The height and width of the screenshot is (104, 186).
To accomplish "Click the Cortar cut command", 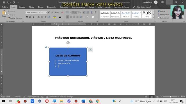I will tap(11, 12).
